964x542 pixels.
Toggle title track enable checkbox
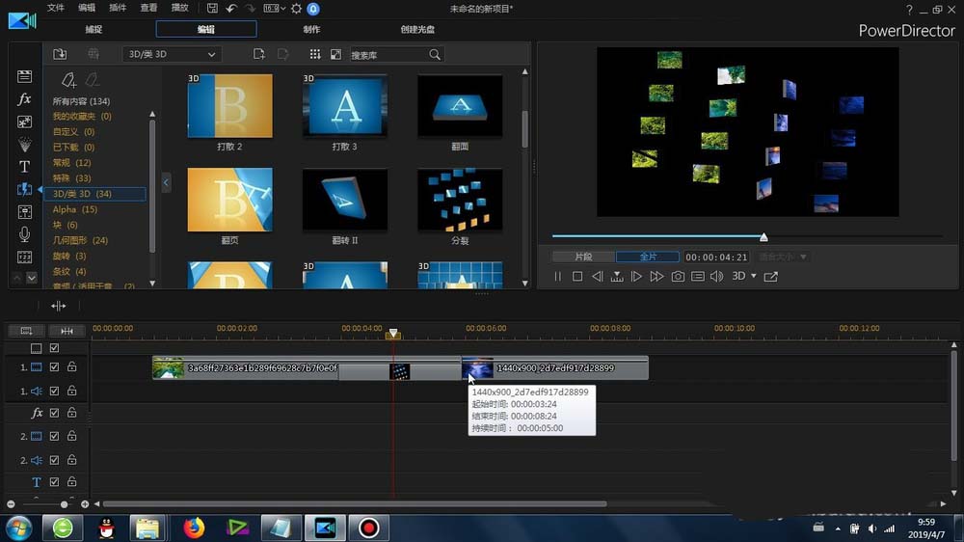tap(54, 481)
